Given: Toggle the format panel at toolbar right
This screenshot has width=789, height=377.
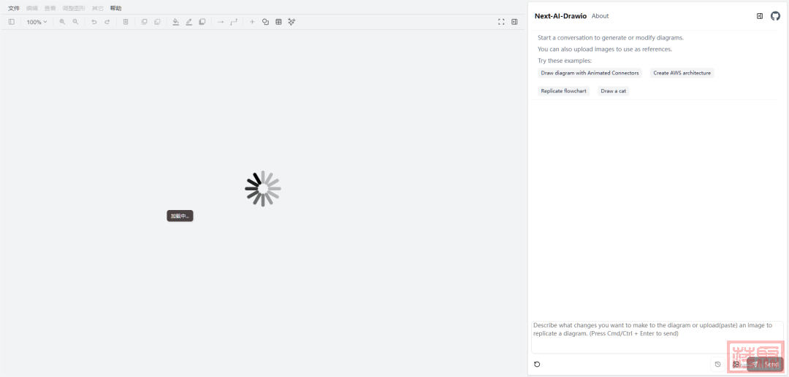Looking at the screenshot, I should coord(514,22).
